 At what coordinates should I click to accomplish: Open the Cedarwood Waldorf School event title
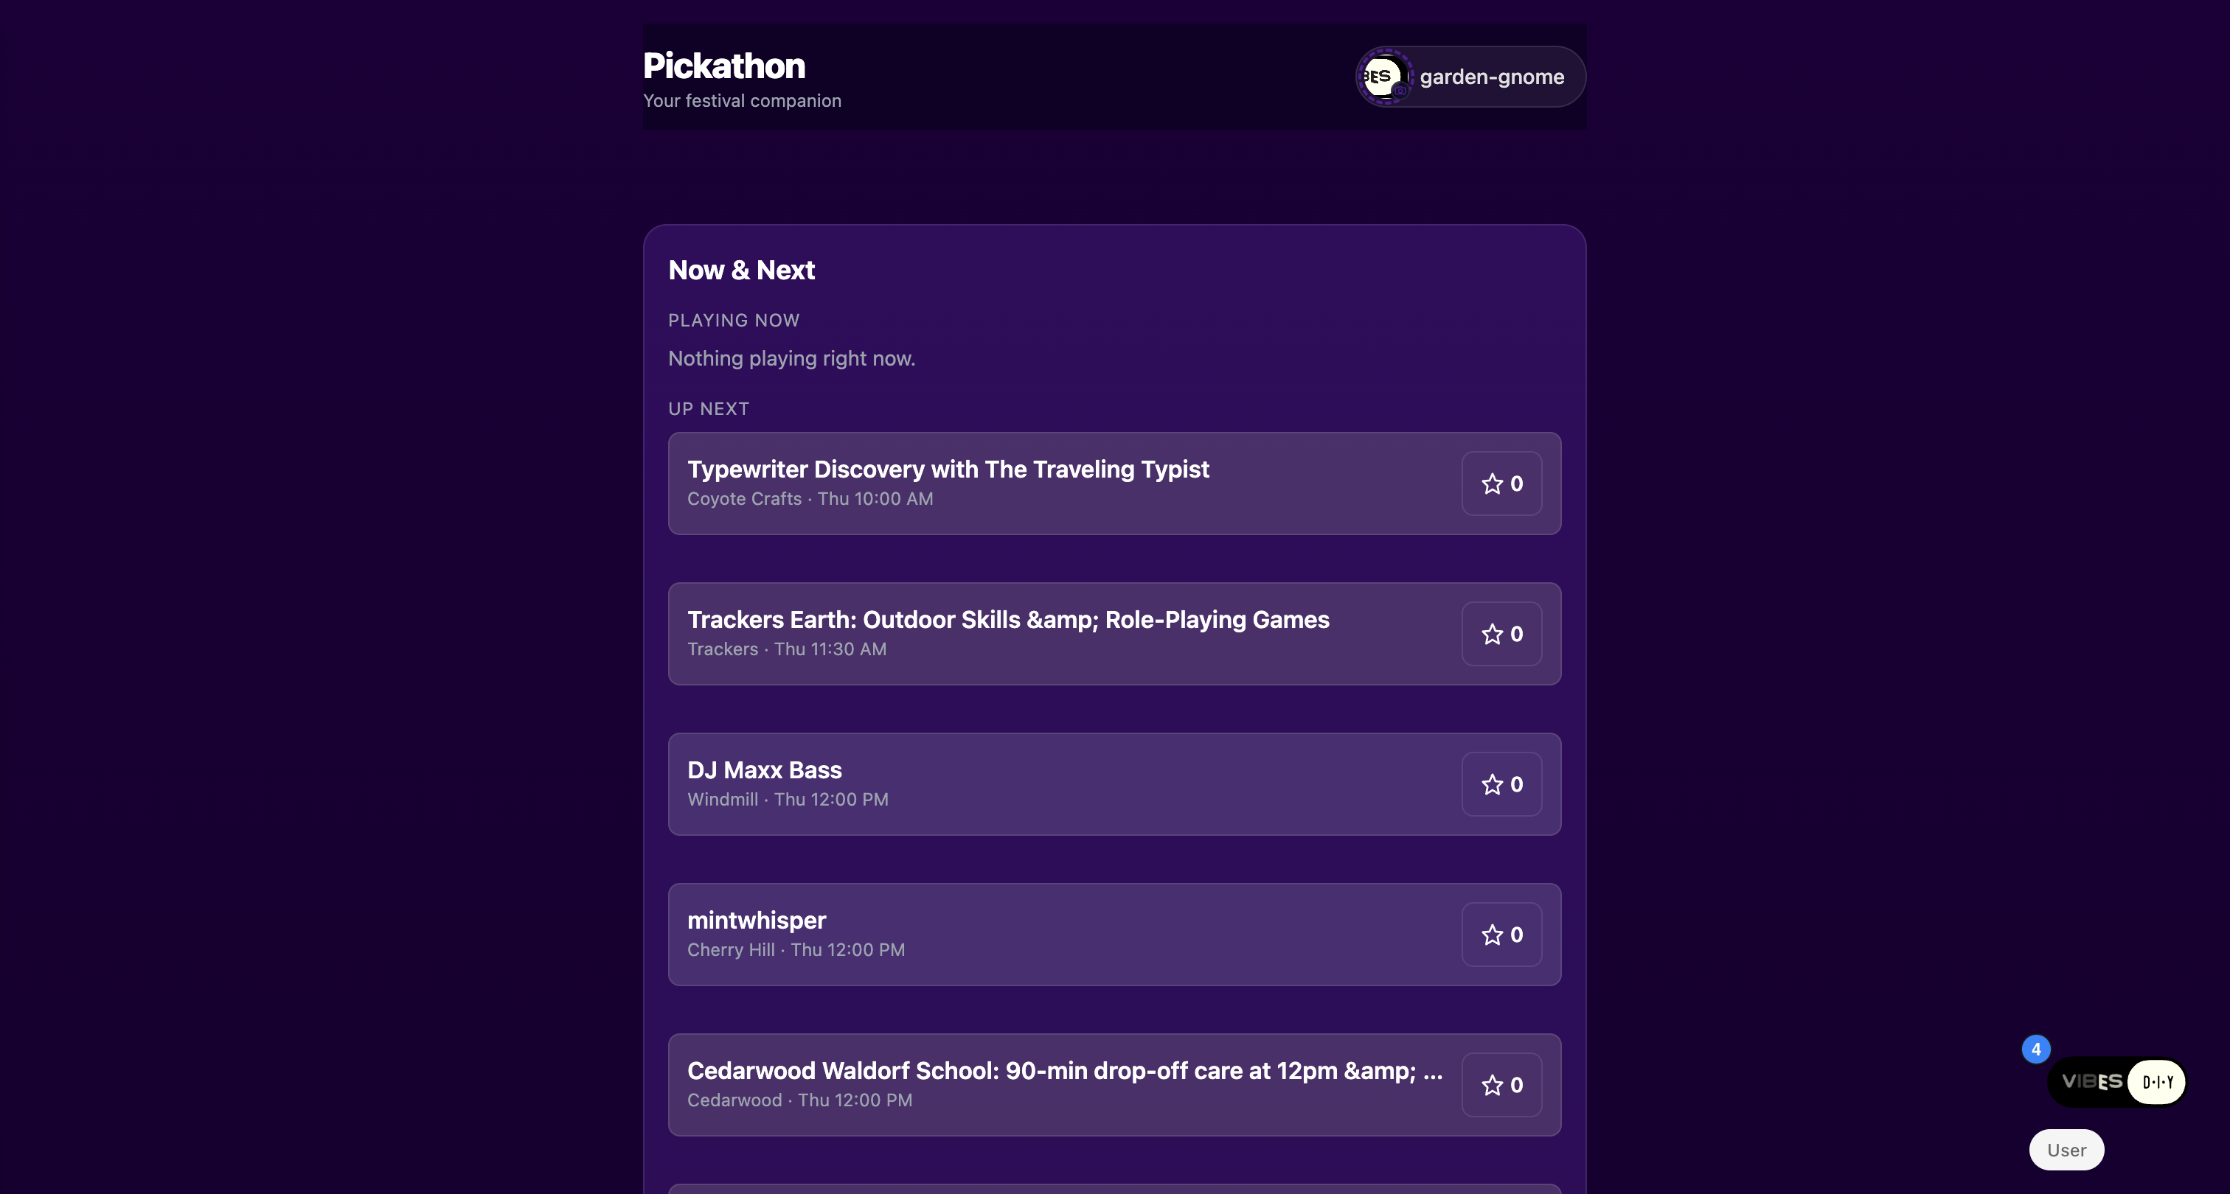pyautogui.click(x=1065, y=1071)
